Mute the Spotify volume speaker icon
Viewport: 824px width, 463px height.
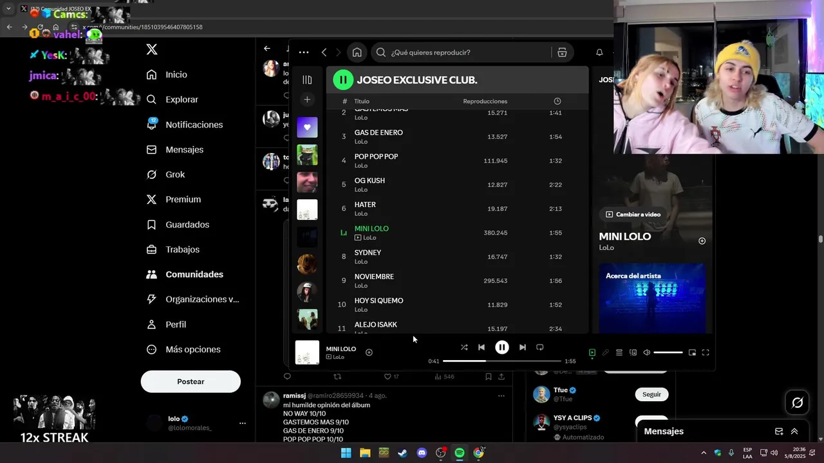click(x=647, y=352)
